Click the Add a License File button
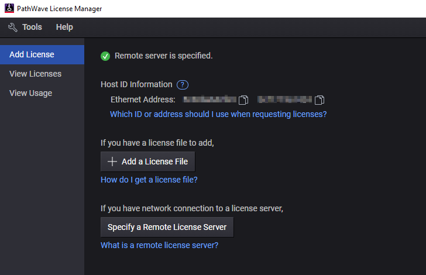Image resolution: width=426 pixels, height=275 pixels. (148, 161)
